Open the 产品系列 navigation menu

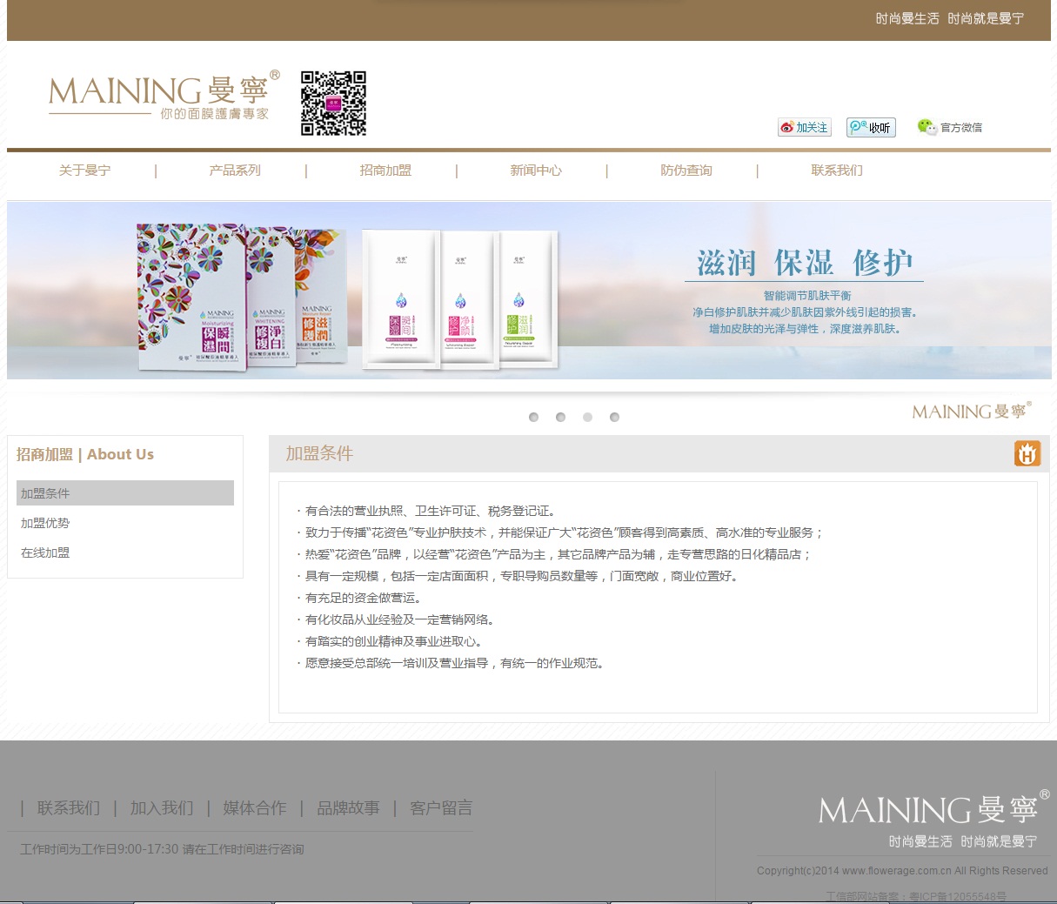pos(235,171)
